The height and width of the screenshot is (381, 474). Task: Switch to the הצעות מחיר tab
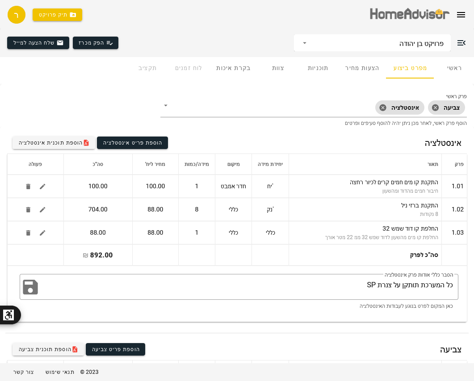tap(362, 68)
